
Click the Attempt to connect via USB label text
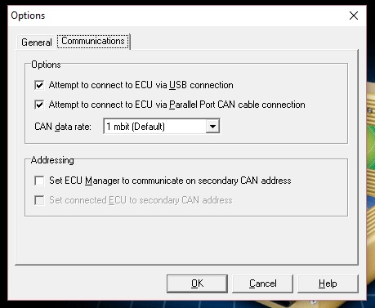tap(141, 85)
